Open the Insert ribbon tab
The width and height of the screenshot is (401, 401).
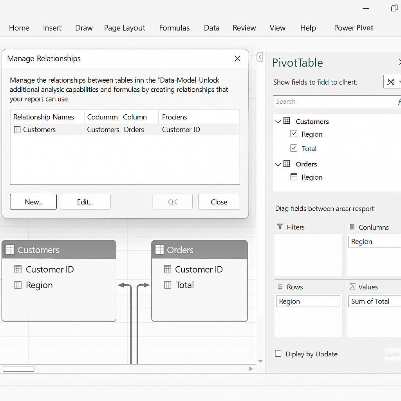(52, 28)
